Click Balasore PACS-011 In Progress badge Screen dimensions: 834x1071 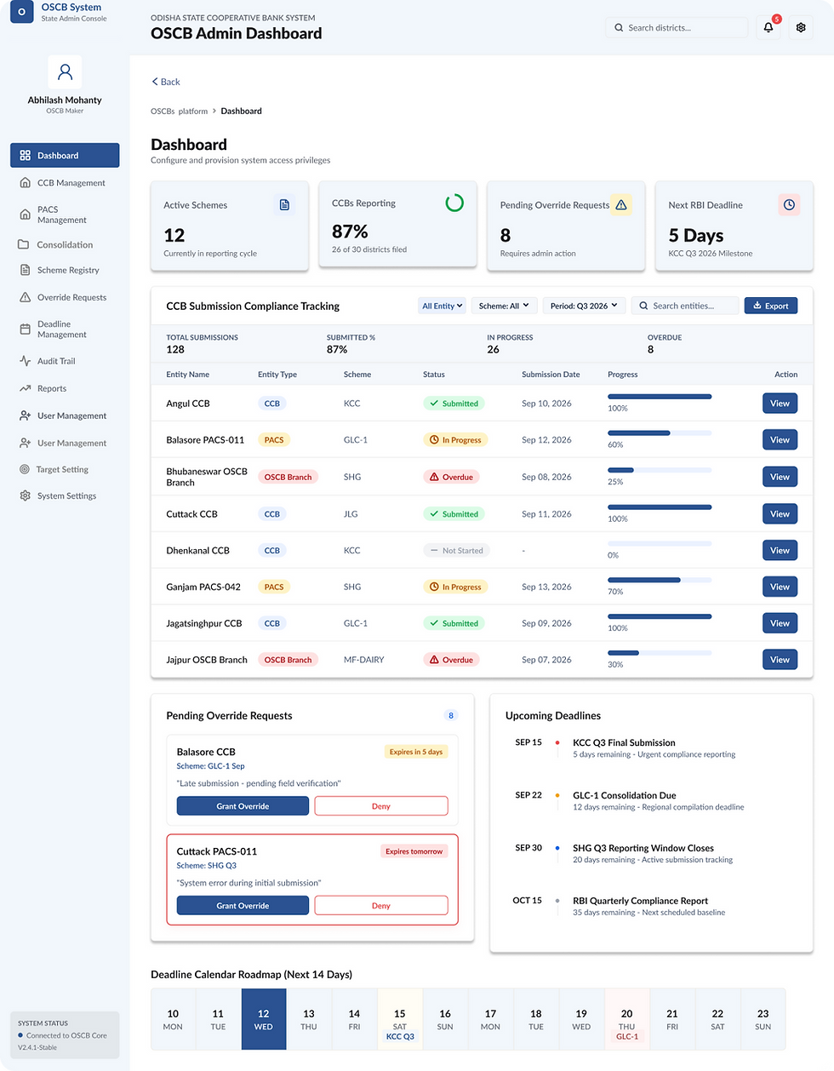[455, 440]
